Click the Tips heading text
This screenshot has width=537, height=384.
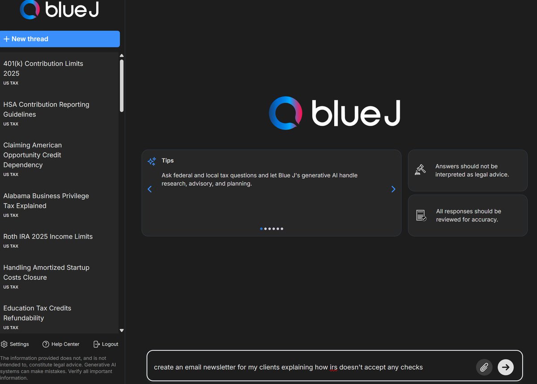tap(168, 160)
